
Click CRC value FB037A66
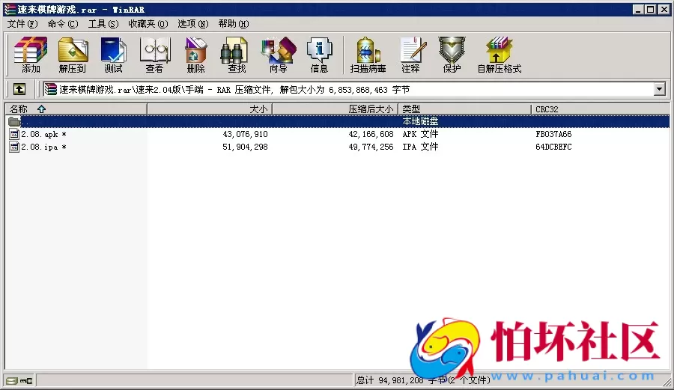pos(553,135)
